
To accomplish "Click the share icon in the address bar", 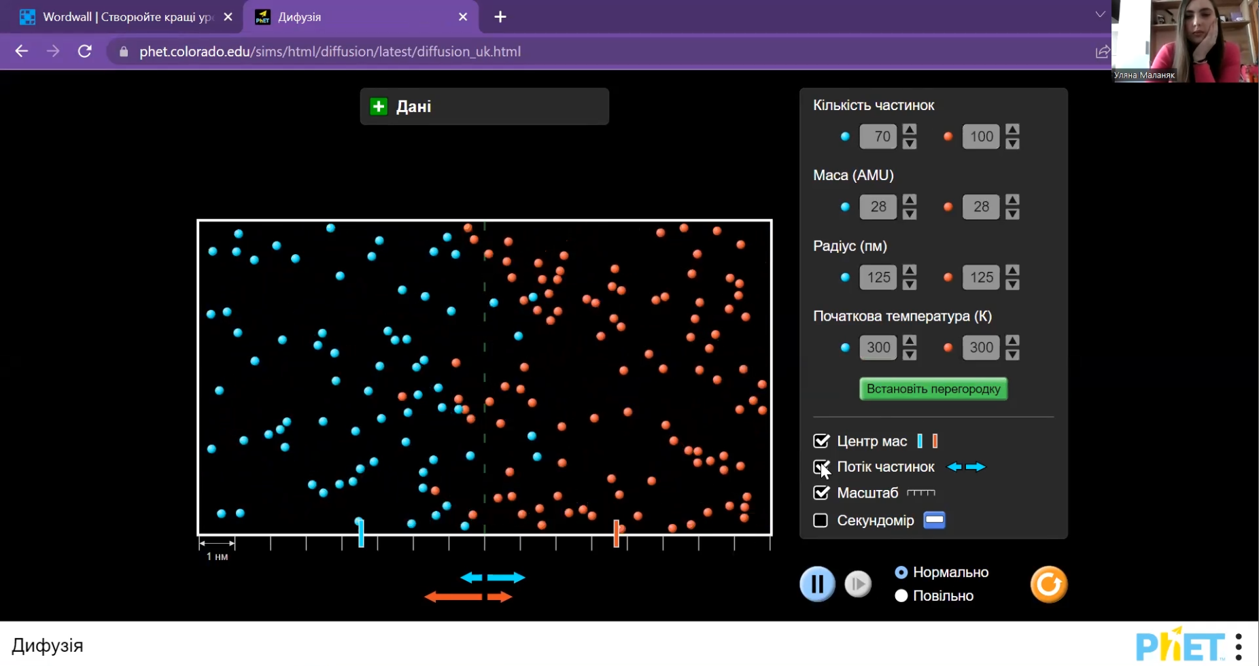I will [x=1102, y=52].
